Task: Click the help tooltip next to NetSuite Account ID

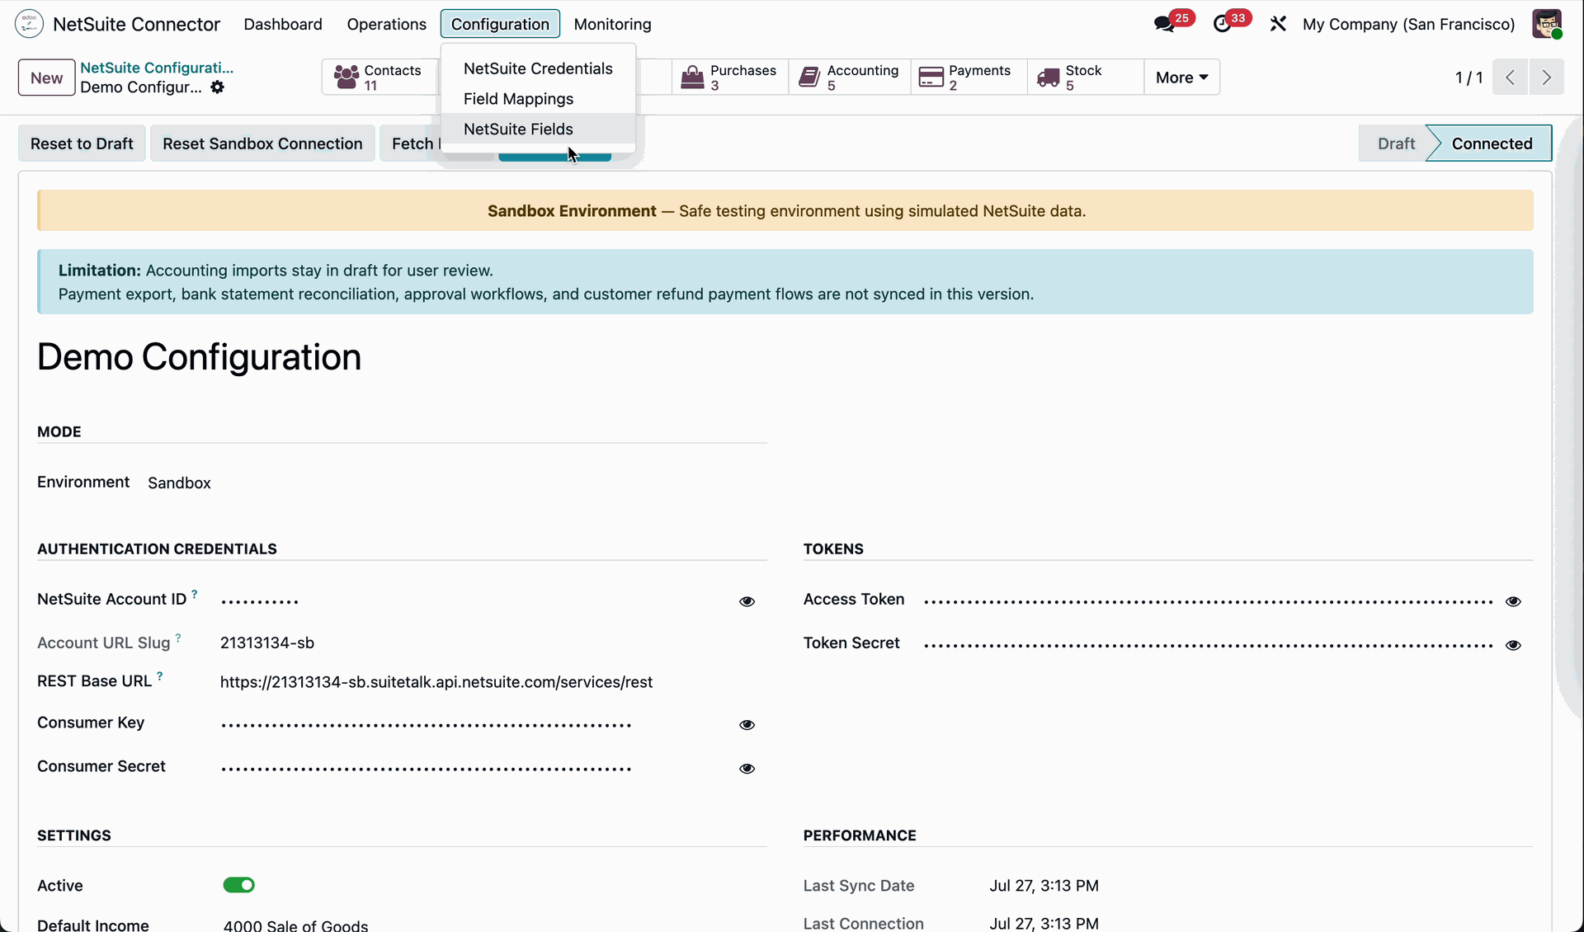Action: 195,594
